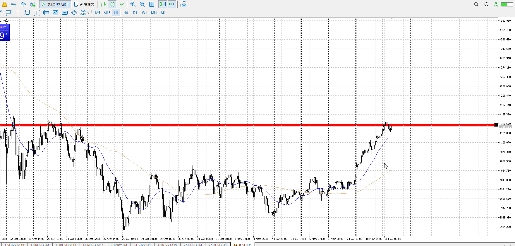Click the blue BUY one-click trading panel
The image size is (515, 246).
[5, 32]
